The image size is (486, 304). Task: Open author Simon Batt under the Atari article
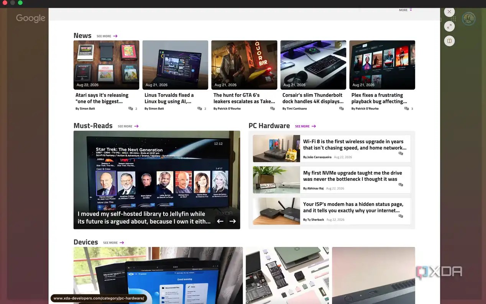click(85, 109)
